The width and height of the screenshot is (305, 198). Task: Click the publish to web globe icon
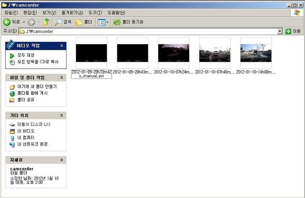click(x=12, y=94)
